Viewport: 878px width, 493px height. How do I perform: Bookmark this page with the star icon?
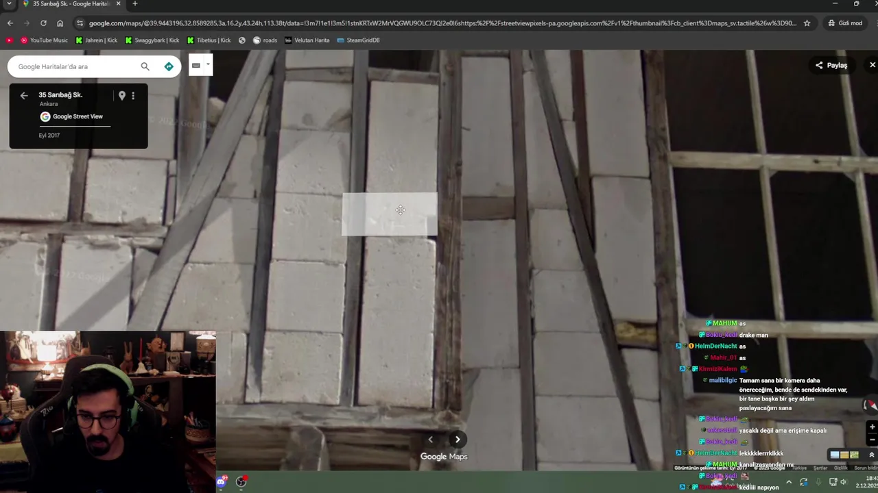pos(807,23)
